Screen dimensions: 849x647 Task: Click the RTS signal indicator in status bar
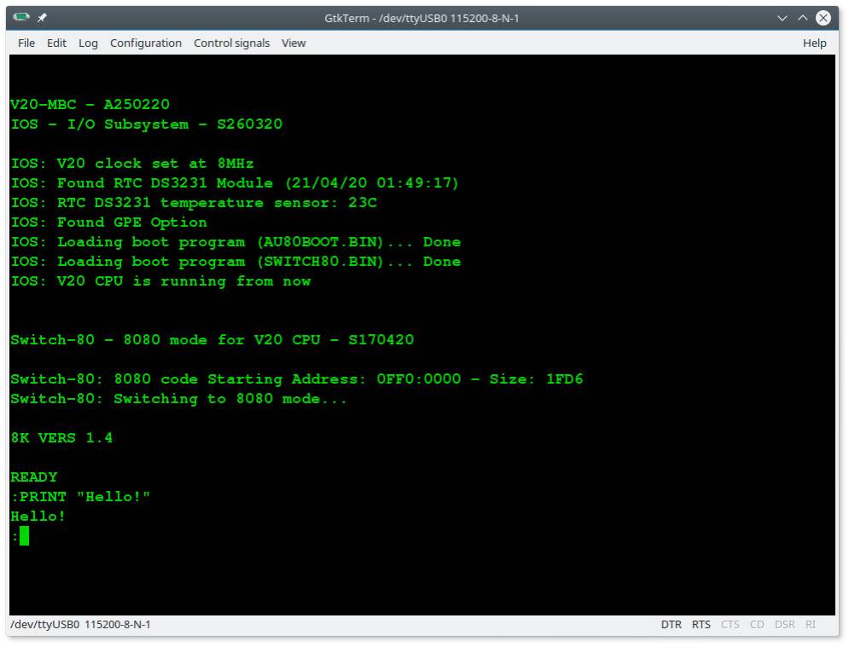click(701, 625)
